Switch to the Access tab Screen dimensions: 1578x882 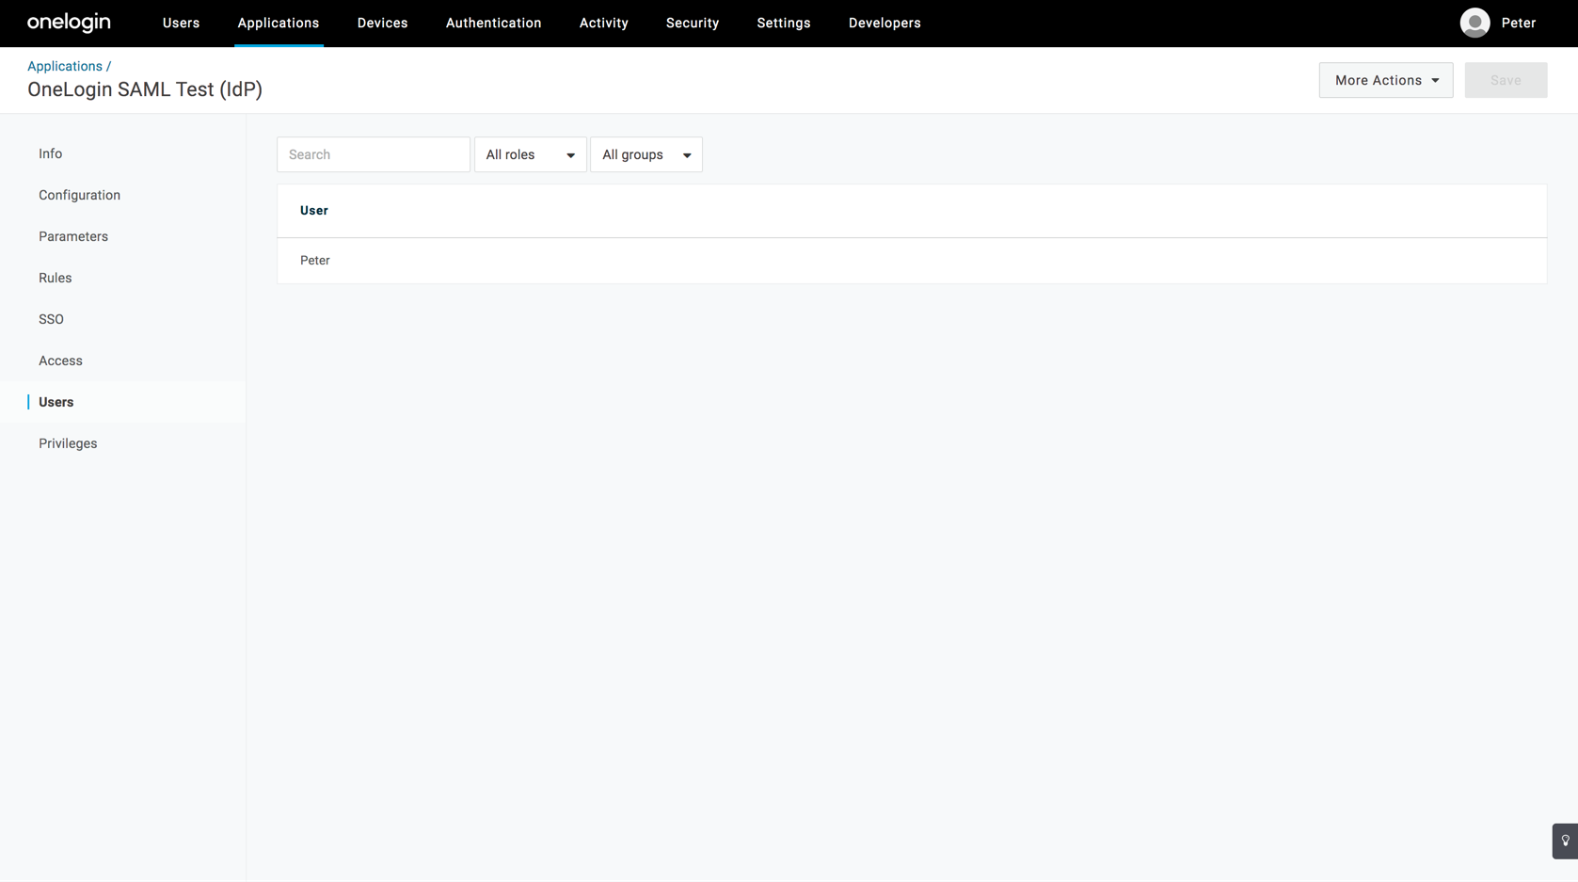61,361
